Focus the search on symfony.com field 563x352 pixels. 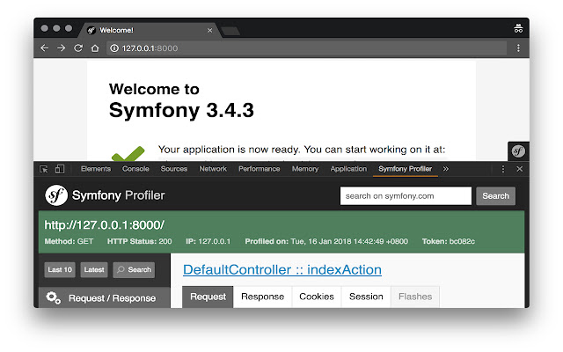coord(406,195)
